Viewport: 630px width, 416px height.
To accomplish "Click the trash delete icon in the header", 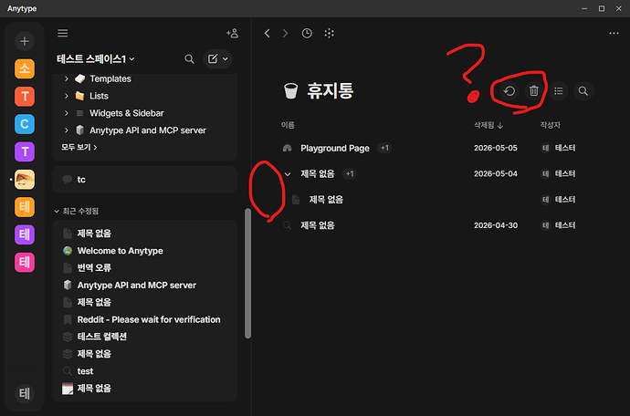I will [533, 90].
